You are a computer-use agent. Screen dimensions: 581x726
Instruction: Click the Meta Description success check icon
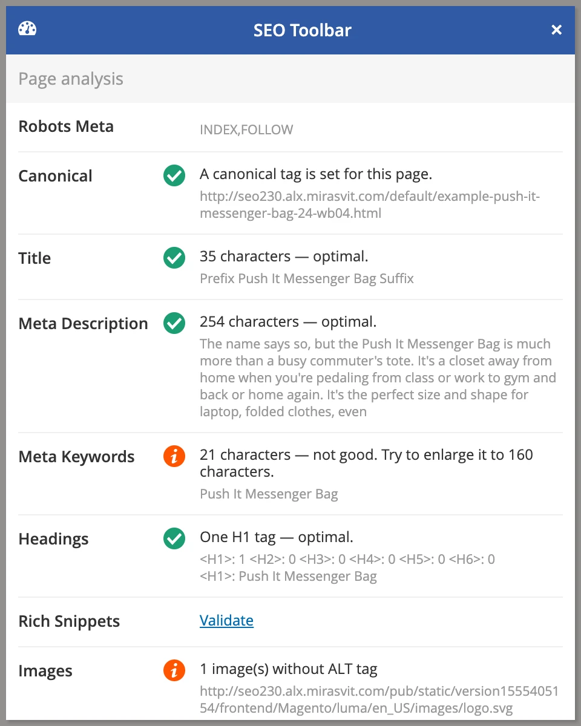(x=174, y=324)
